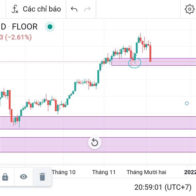Toggle drawing visibility with eye icon

tap(24, 177)
